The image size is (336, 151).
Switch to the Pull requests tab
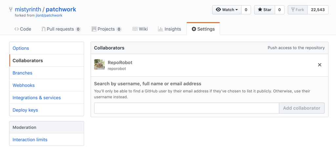[61, 29]
